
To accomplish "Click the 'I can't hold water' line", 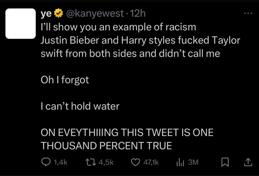I will tap(80, 106).
